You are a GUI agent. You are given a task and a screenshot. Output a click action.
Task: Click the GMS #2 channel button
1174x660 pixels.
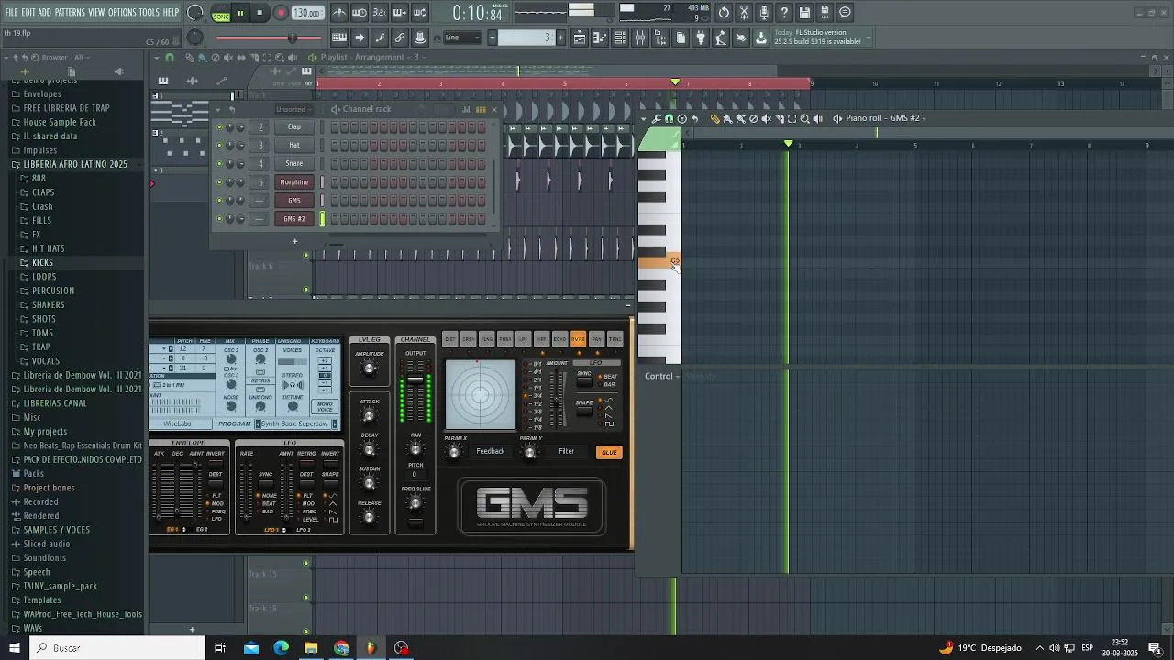click(x=294, y=218)
